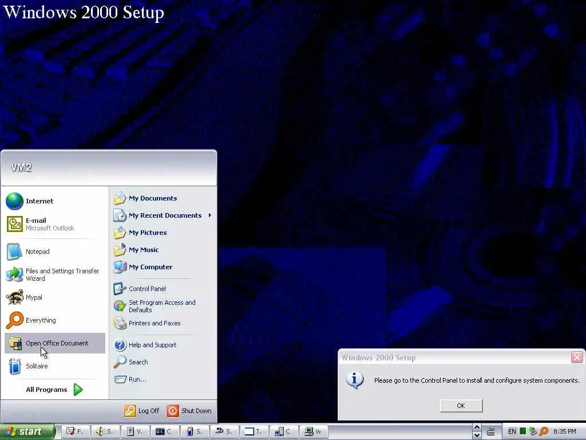Viewport: 586px width, 440px height.
Task: Open Notepad from the Start menu
Action: point(55,252)
